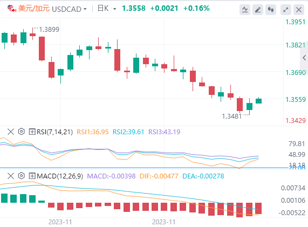Click the percent change +0.16%
This screenshot has height=227, width=308.
(196, 9)
